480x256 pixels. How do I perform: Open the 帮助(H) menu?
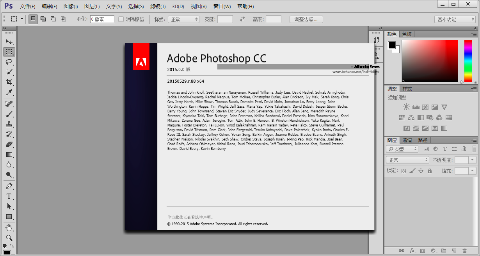(245, 7)
